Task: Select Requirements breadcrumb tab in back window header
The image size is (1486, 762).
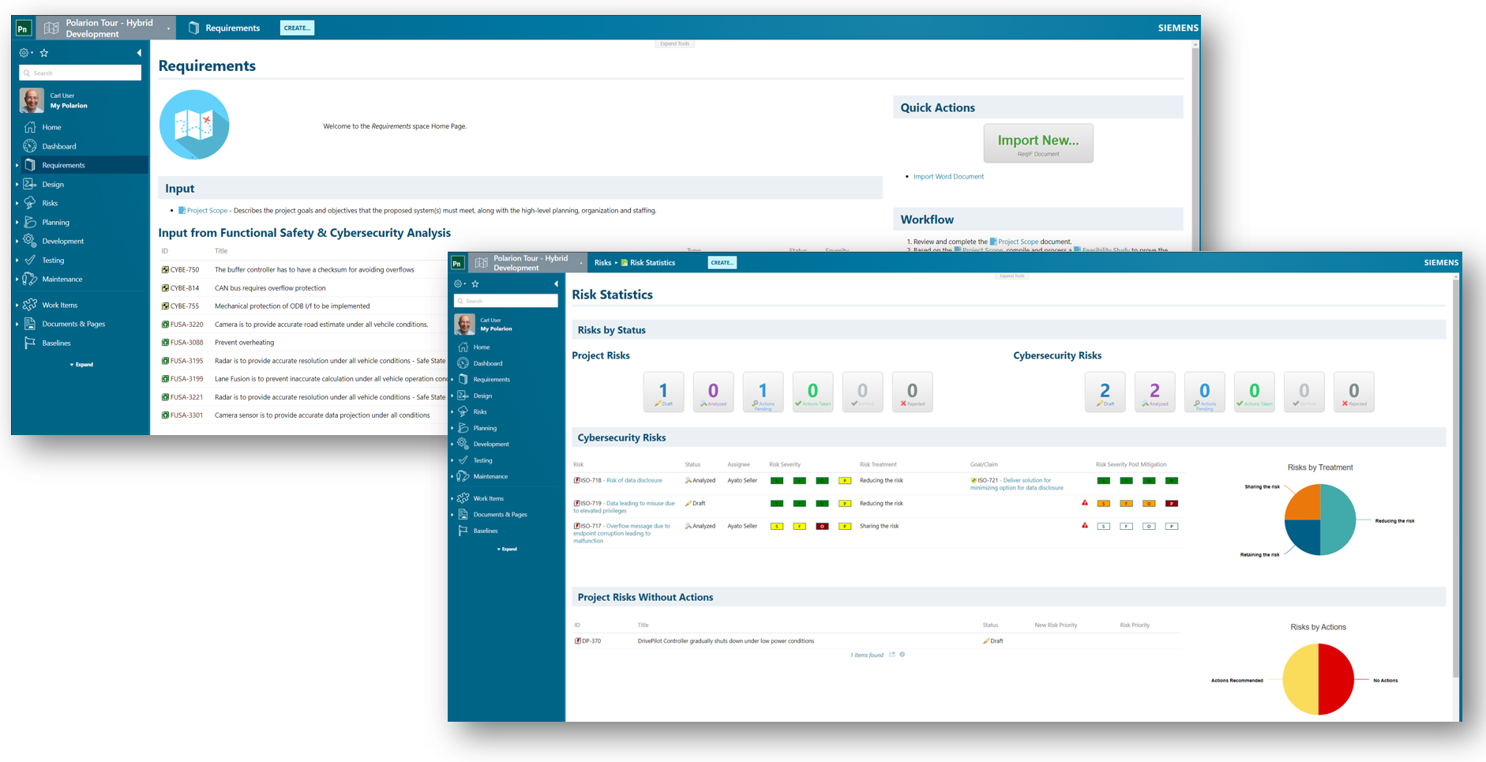Action: click(x=224, y=28)
